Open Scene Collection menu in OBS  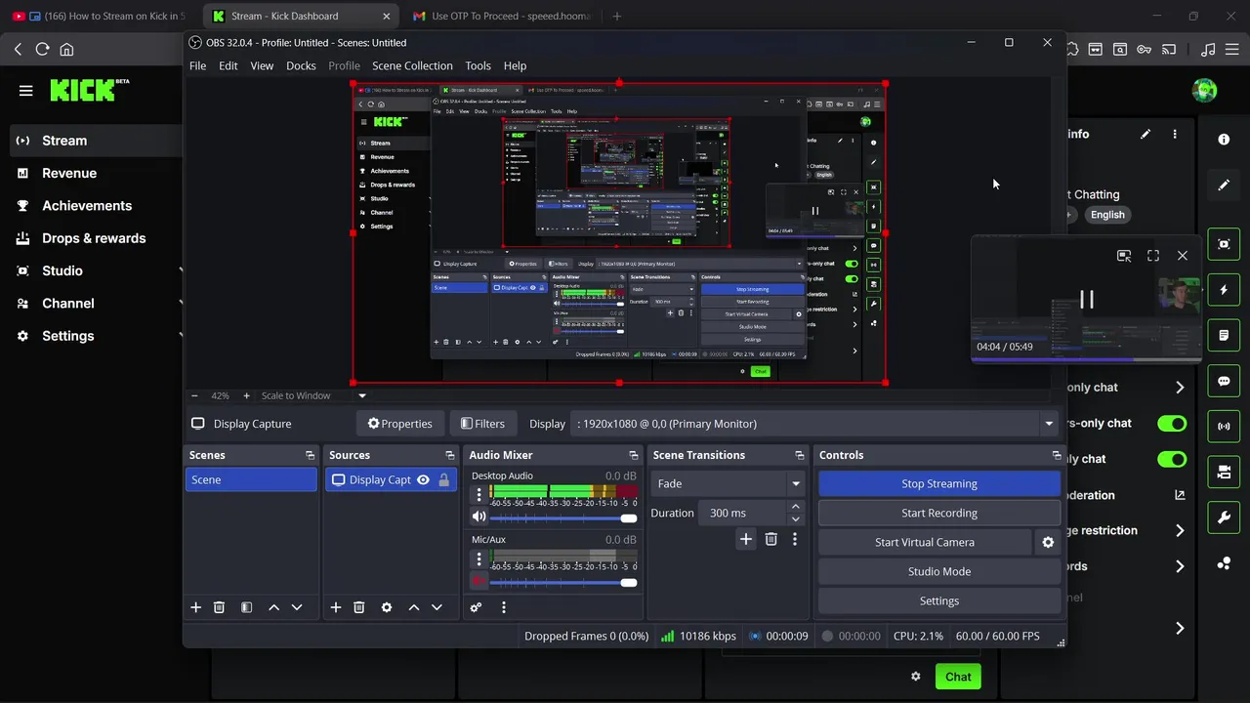point(412,65)
